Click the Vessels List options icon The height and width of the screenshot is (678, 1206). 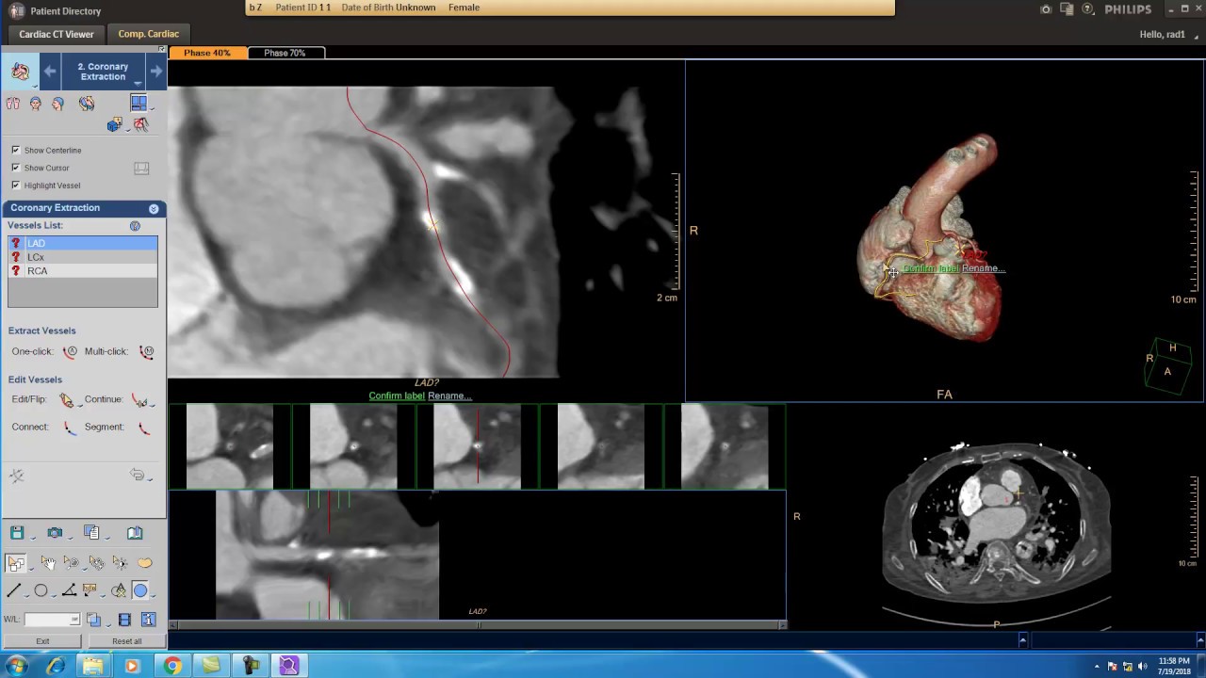tap(135, 226)
